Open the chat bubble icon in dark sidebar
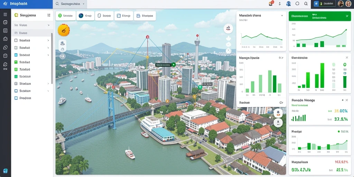354x177 pixels. tap(5, 64)
